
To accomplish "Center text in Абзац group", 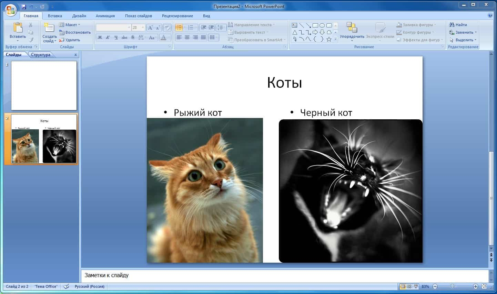I will click(187, 37).
